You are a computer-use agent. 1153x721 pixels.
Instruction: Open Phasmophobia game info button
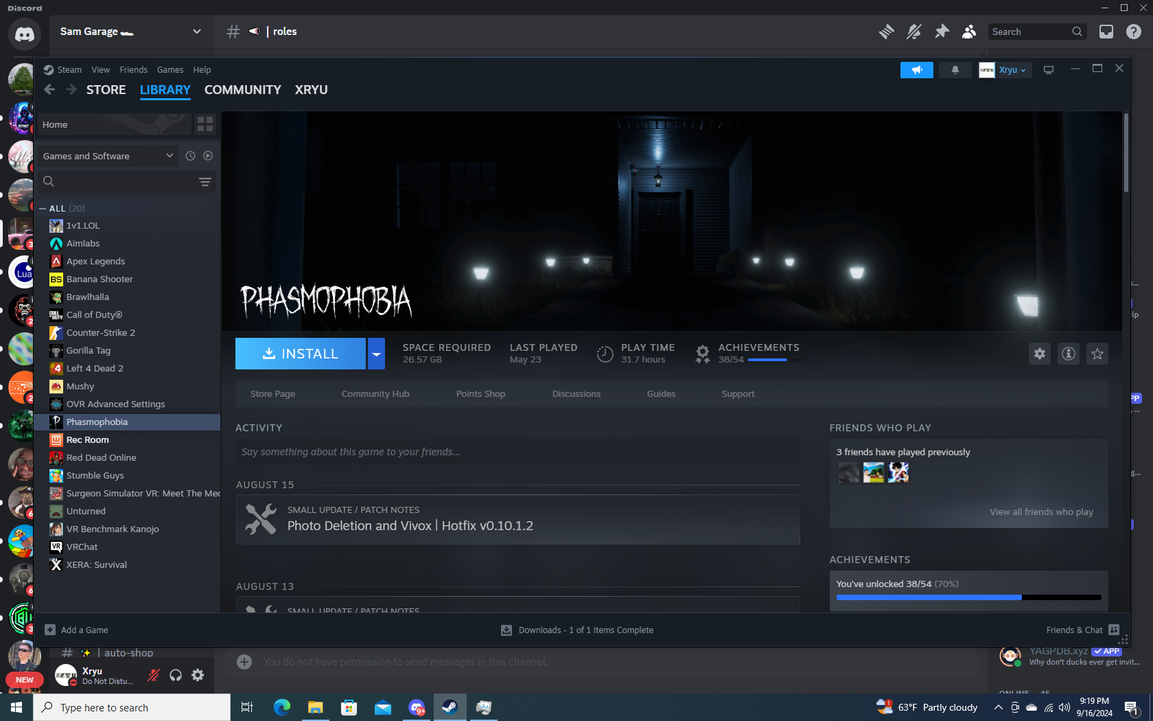(x=1069, y=354)
